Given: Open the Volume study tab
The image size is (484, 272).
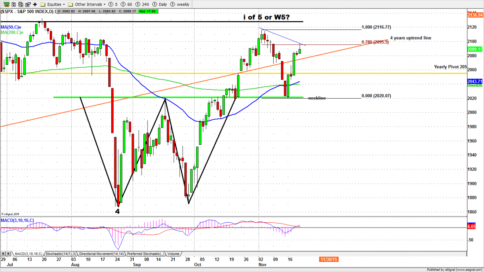Looking at the screenshot, I should tap(173, 254).
